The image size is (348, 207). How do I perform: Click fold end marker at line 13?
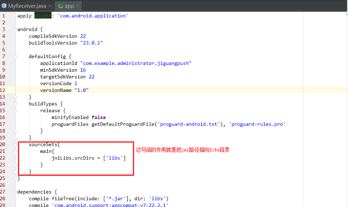coord(15,97)
